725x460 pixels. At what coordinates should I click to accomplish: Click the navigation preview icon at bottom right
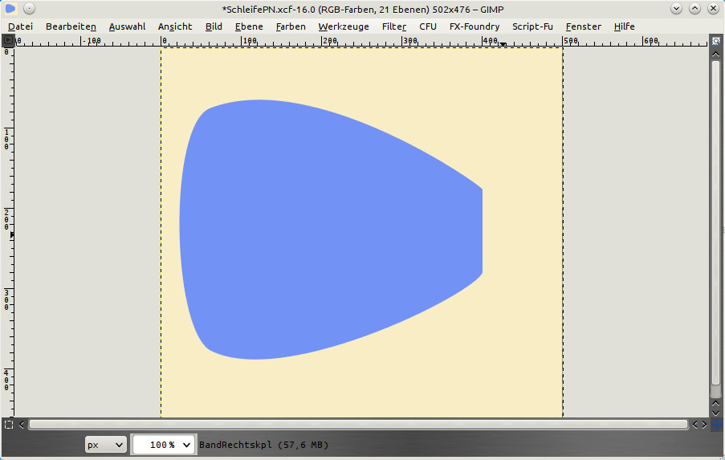click(715, 424)
